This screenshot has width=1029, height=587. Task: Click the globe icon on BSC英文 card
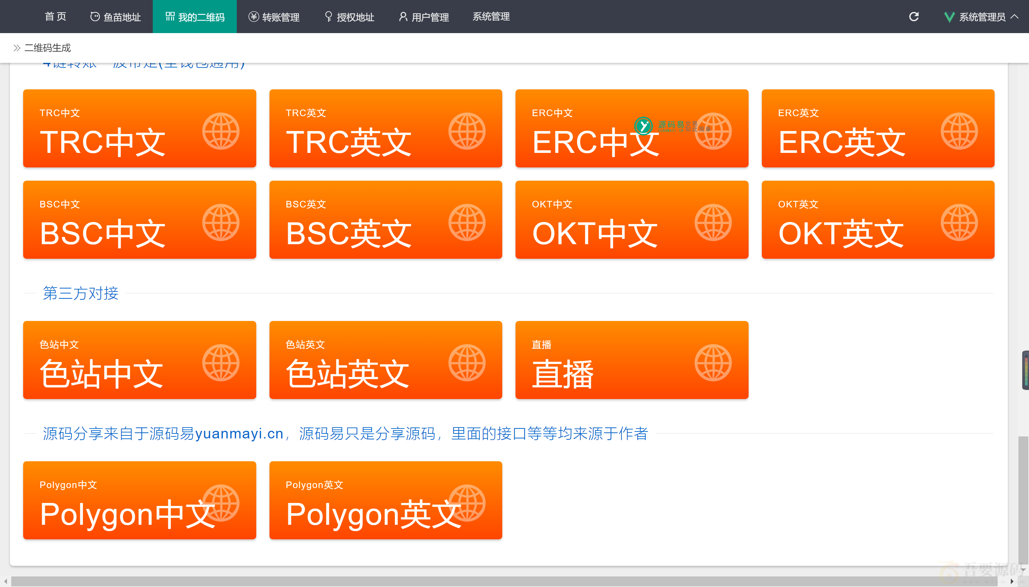[467, 223]
